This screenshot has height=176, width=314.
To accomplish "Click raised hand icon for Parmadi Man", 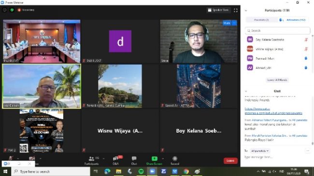I will 306,58.
